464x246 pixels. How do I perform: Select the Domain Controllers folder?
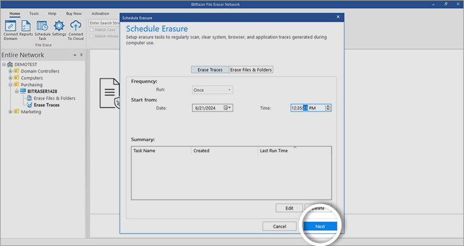pyautogui.click(x=40, y=71)
